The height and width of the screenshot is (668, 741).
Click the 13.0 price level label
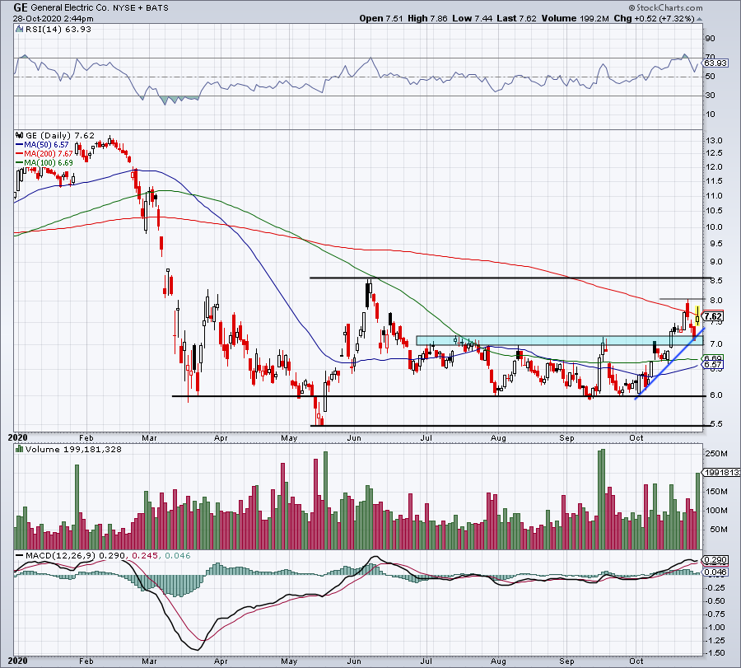(714, 140)
